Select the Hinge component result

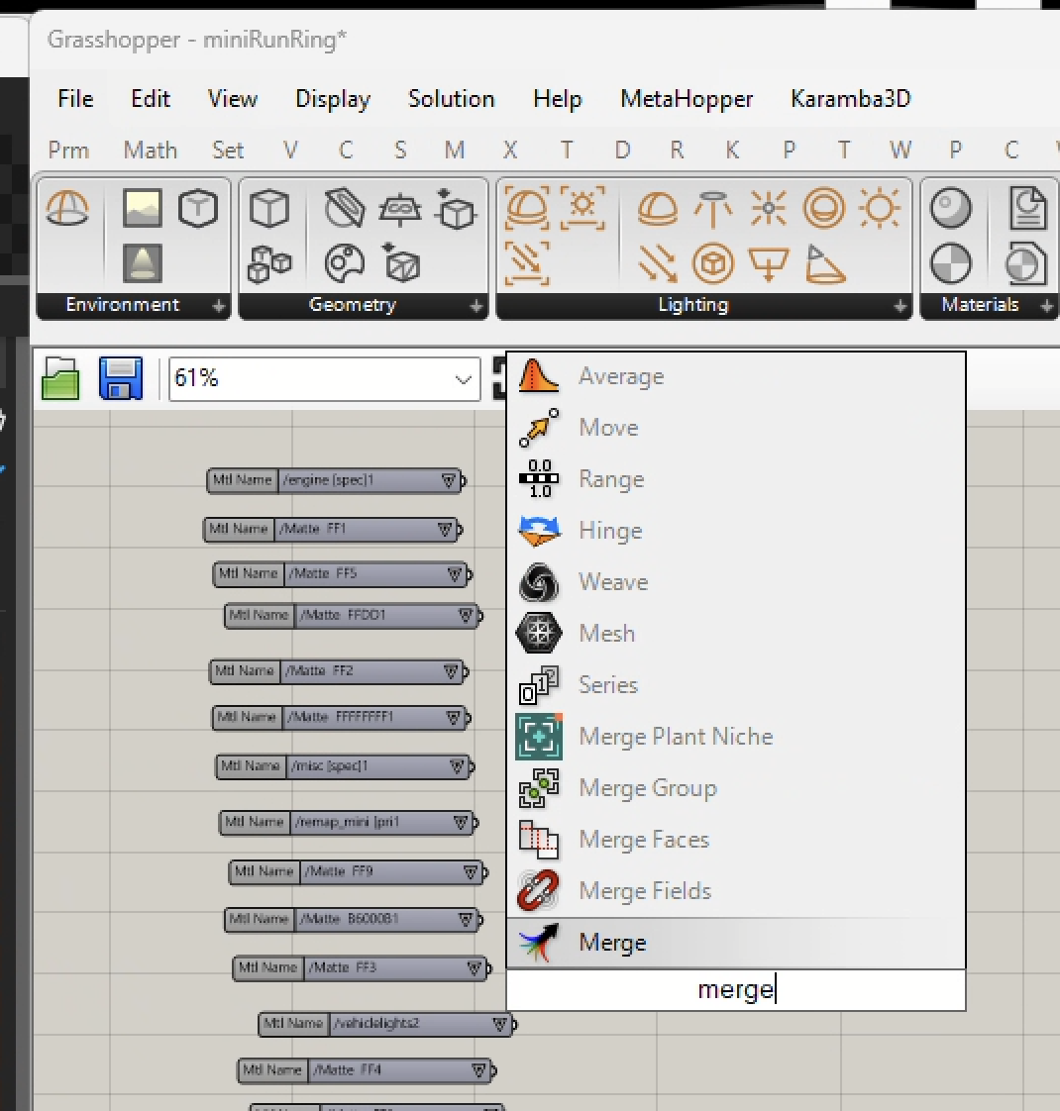click(x=736, y=531)
